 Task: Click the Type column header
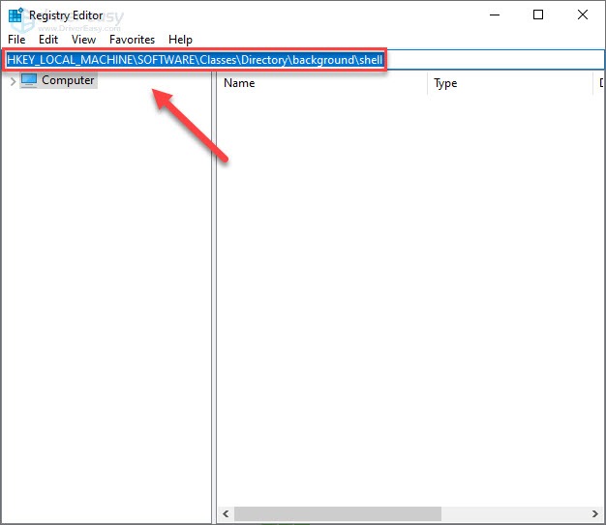510,83
